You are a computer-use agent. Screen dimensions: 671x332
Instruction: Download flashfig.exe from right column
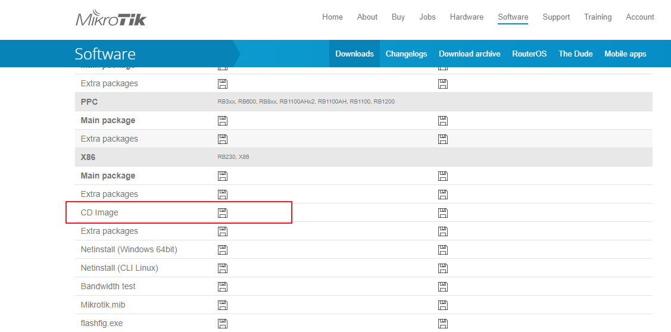443,324
